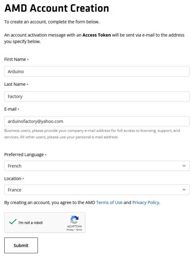Image resolution: width=193 pixels, height=256 pixels.
Task: Focus the First Name field containing Arduino
Action: tap(97, 71)
